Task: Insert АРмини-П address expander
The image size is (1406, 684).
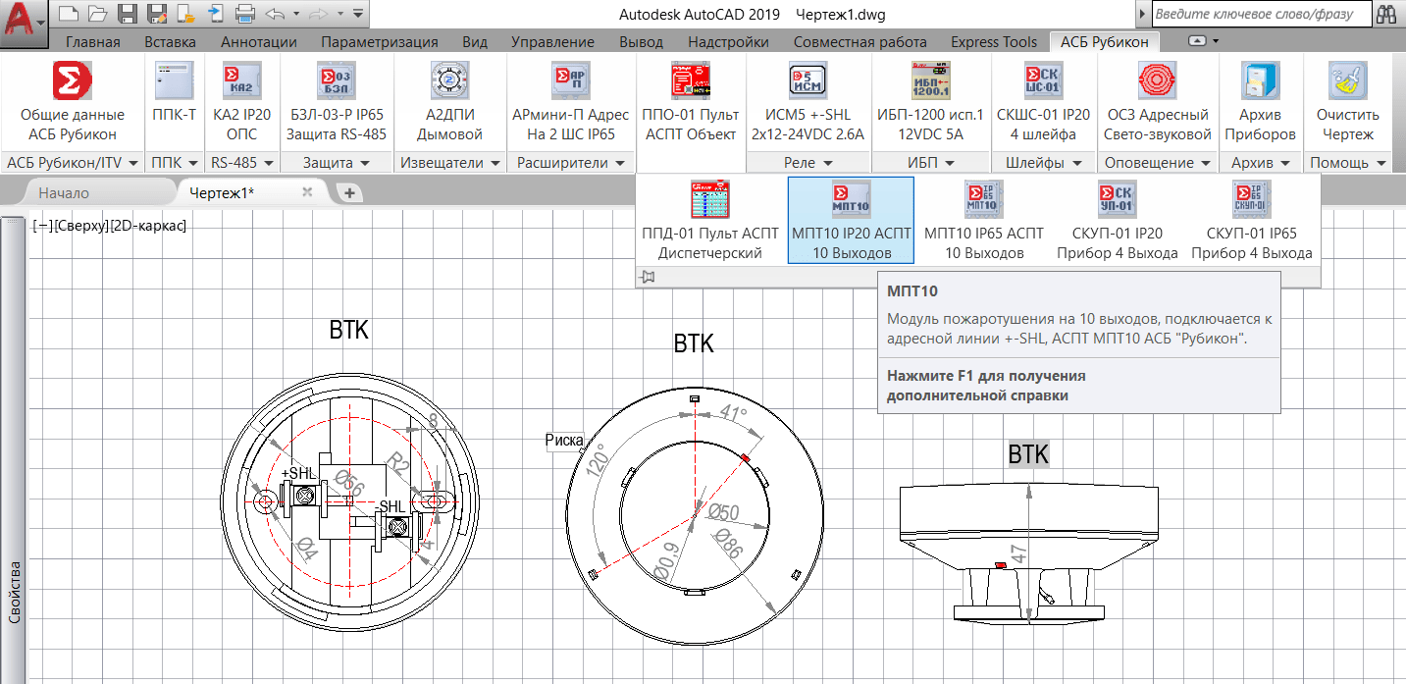Action: click(x=570, y=103)
